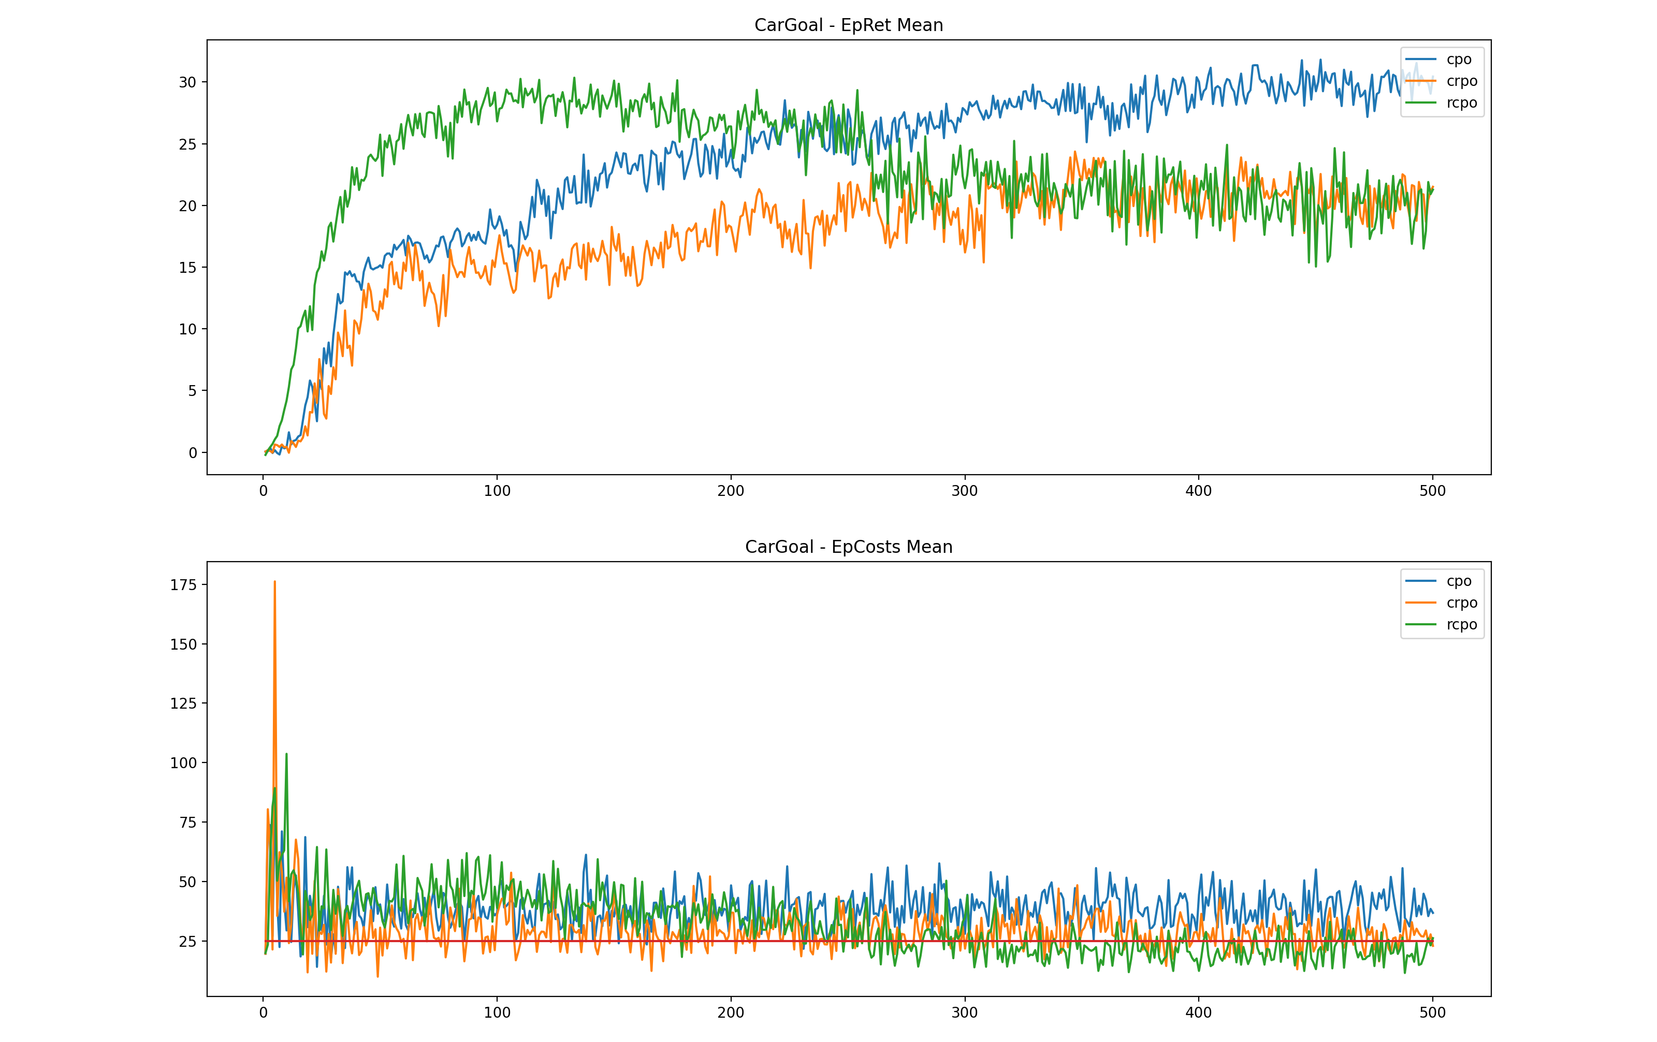Click the 'rcpo' legend label in the EpRet chart
The height and width of the screenshot is (1042, 1657).
(x=1462, y=103)
